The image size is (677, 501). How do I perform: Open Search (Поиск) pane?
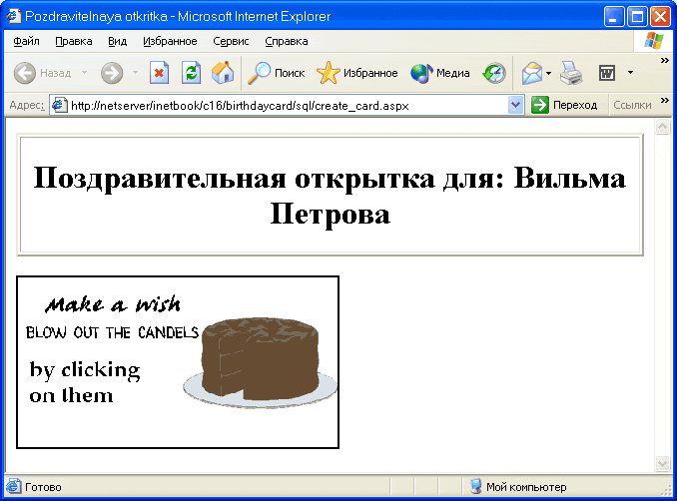click(277, 73)
